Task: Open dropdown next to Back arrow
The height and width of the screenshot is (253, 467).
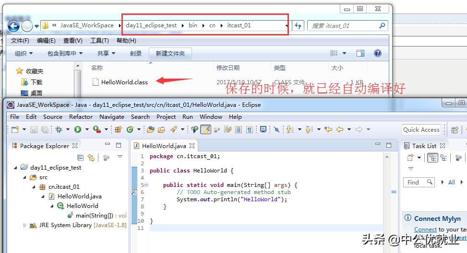Action: pyautogui.click(x=349, y=129)
